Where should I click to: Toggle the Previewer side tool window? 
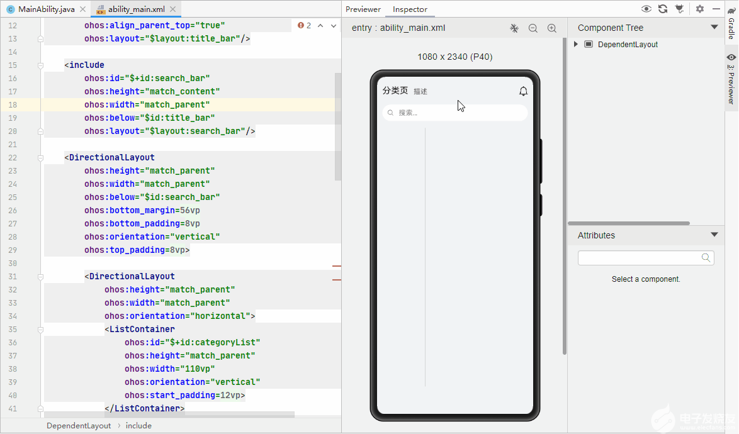[731, 79]
